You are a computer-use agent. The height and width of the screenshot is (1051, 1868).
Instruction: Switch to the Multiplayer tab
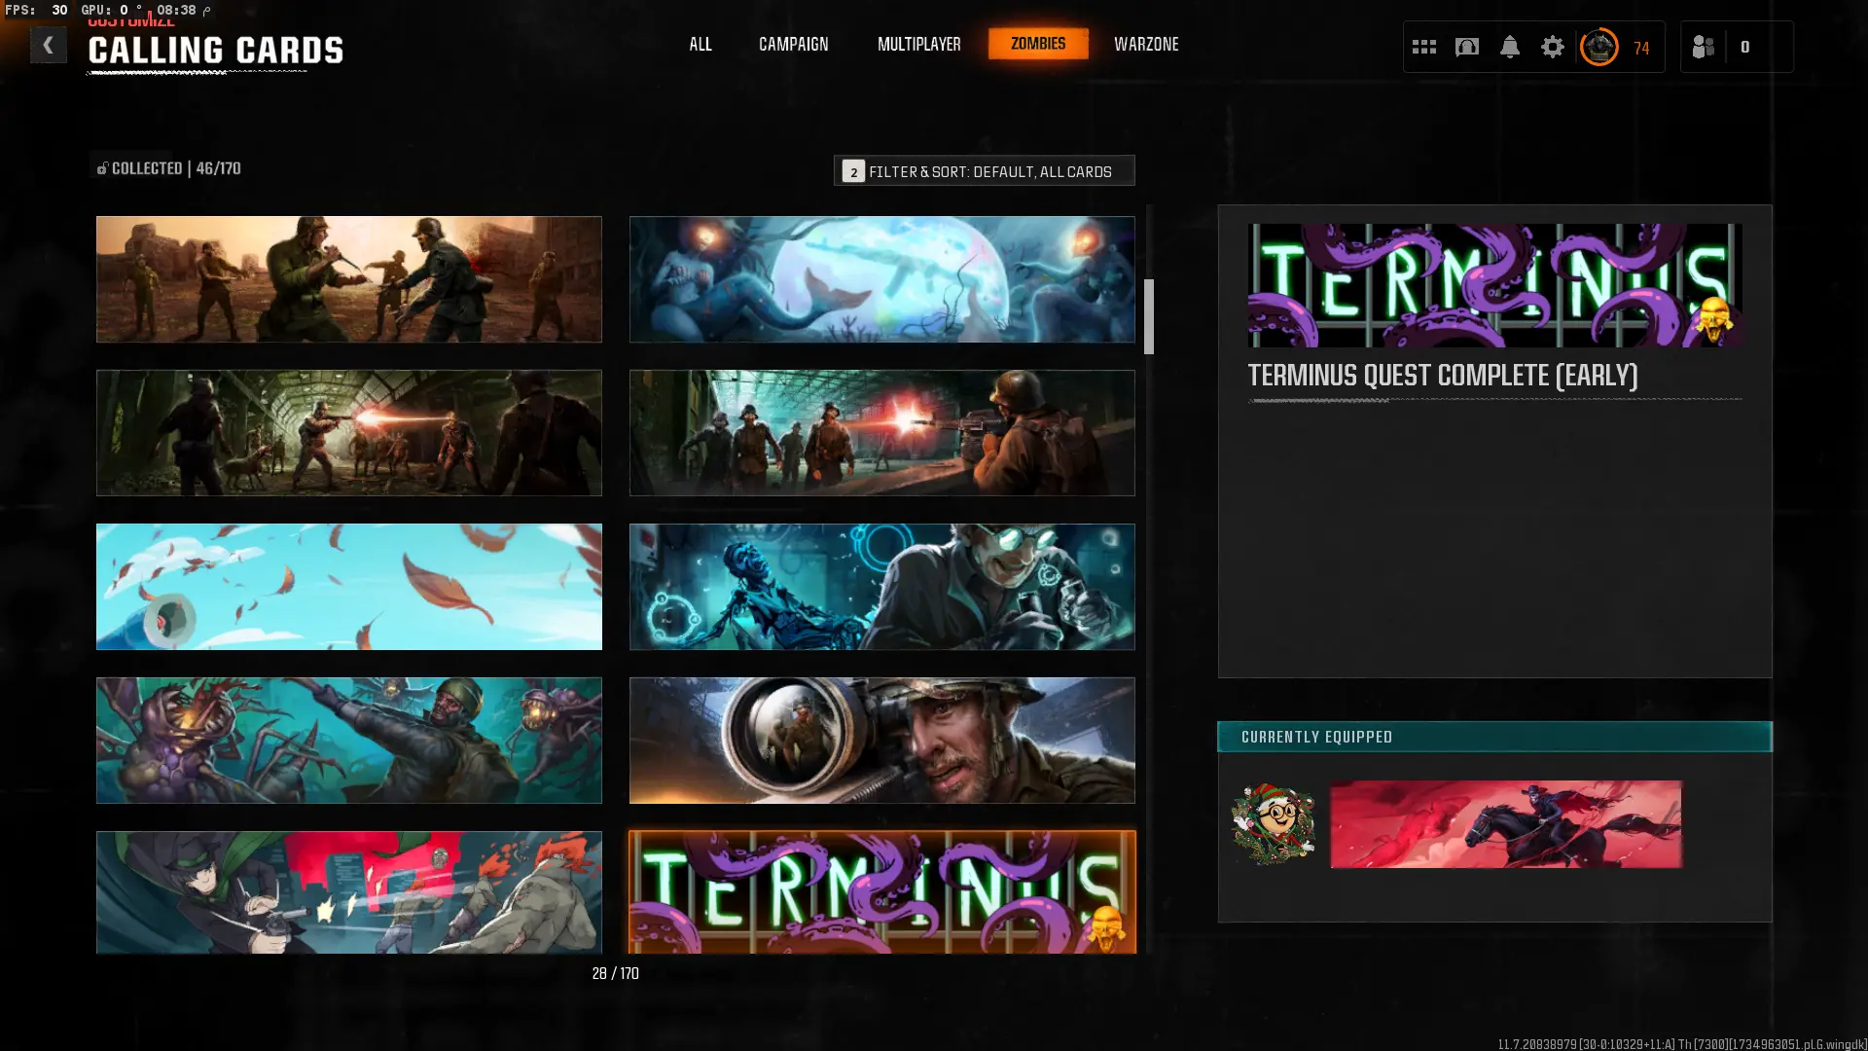[x=918, y=45]
